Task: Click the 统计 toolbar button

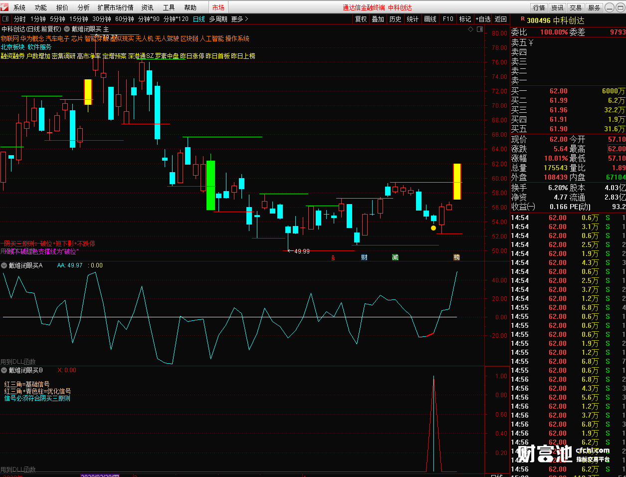Action: click(413, 19)
